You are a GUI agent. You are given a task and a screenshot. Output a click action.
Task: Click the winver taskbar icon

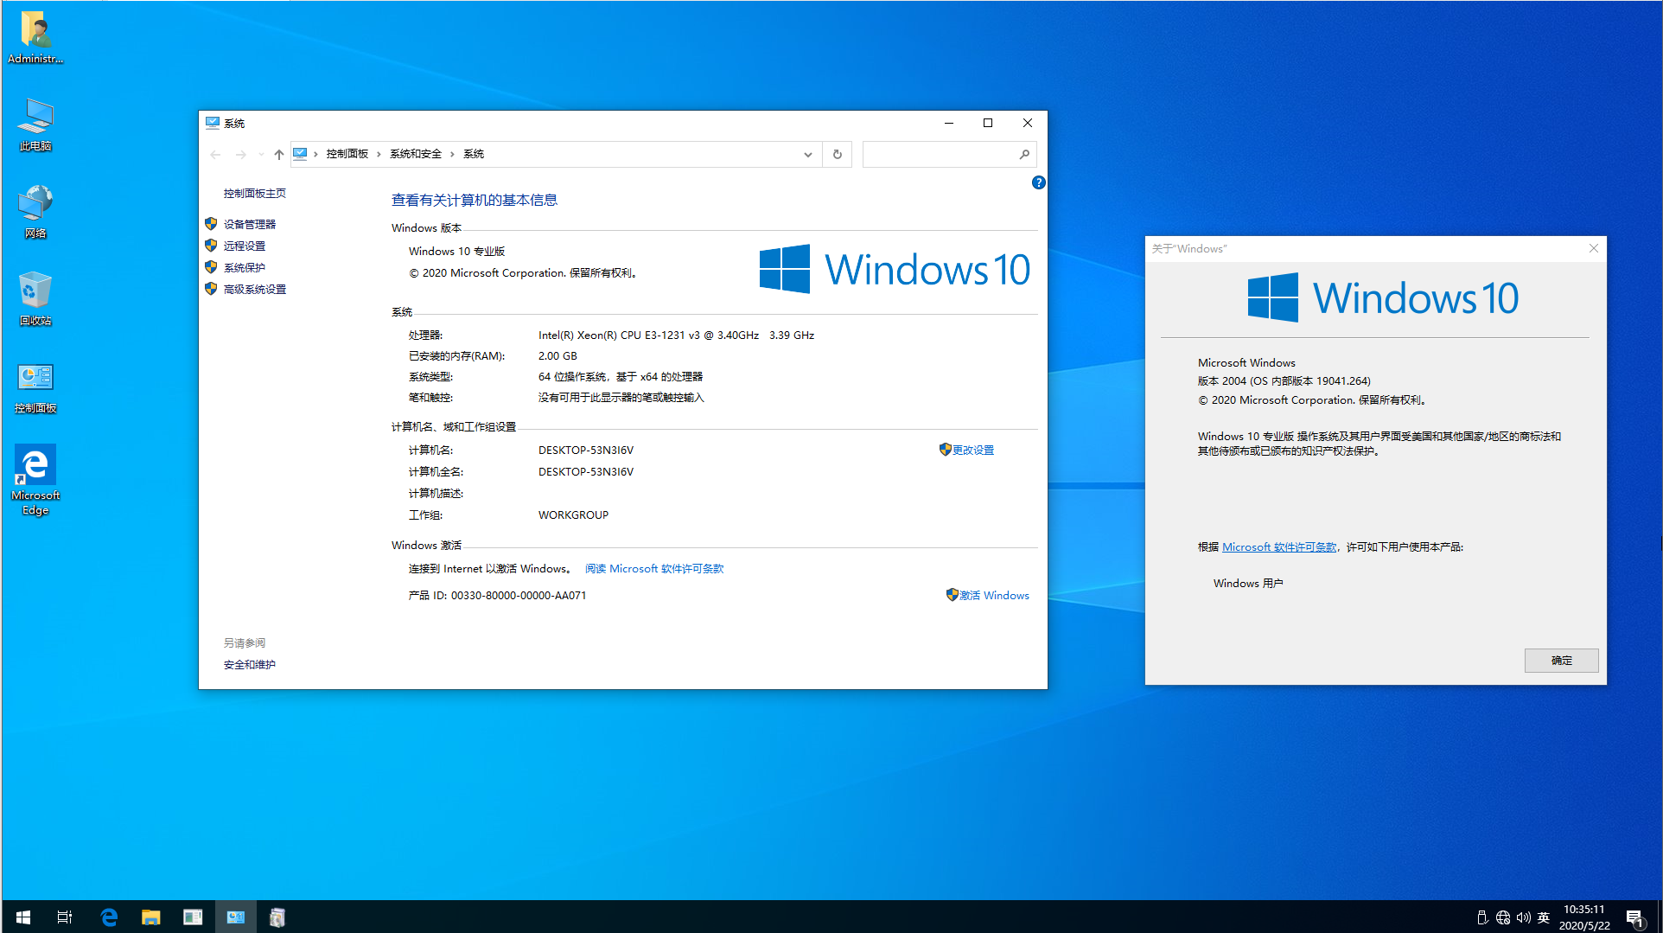tap(277, 917)
